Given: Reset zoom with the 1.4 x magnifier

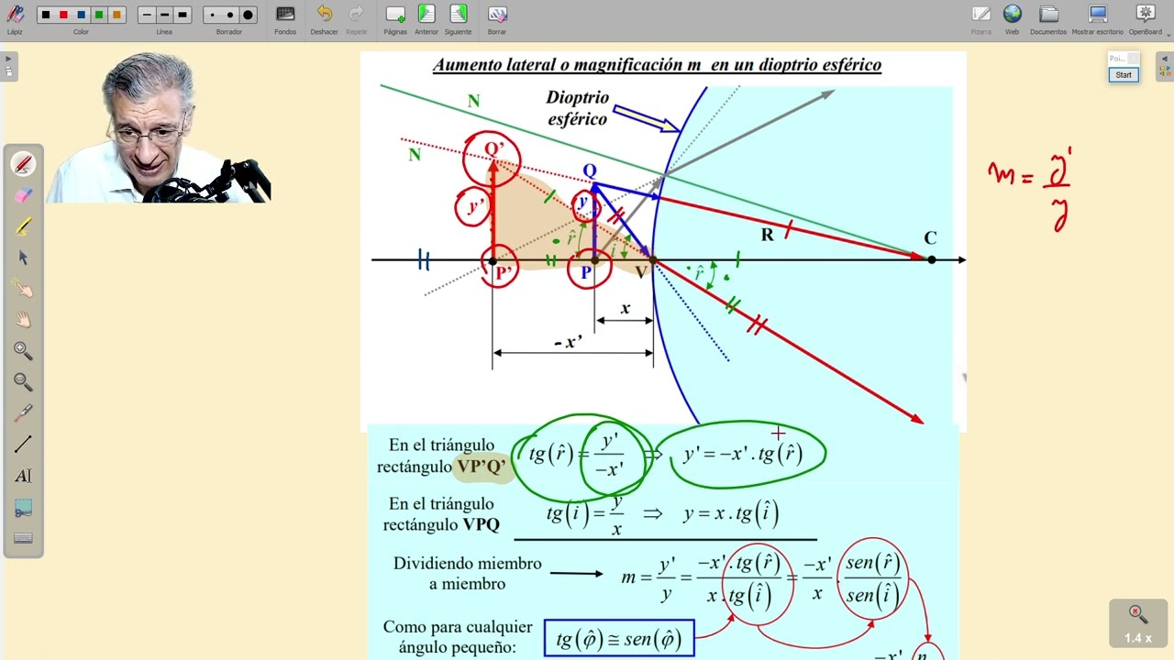Looking at the screenshot, I should pos(1138,623).
